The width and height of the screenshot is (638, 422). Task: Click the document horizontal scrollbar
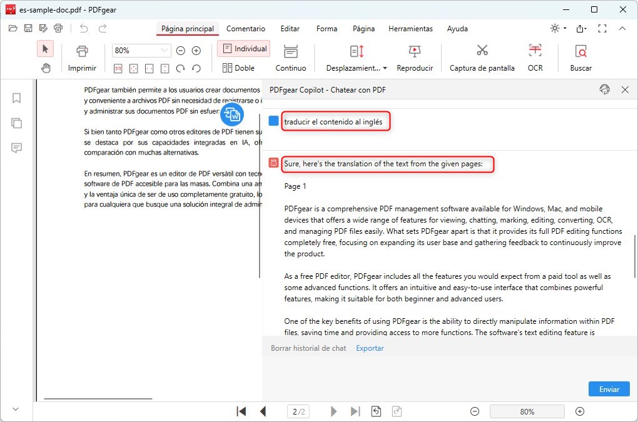(x=98, y=399)
